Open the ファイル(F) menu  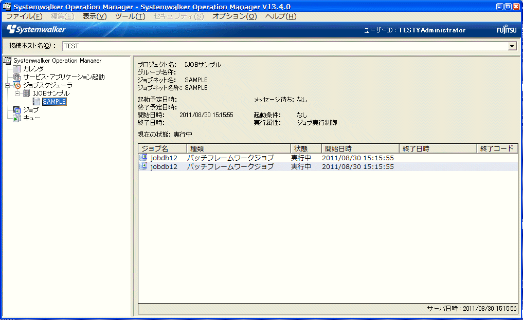[x=24, y=16]
